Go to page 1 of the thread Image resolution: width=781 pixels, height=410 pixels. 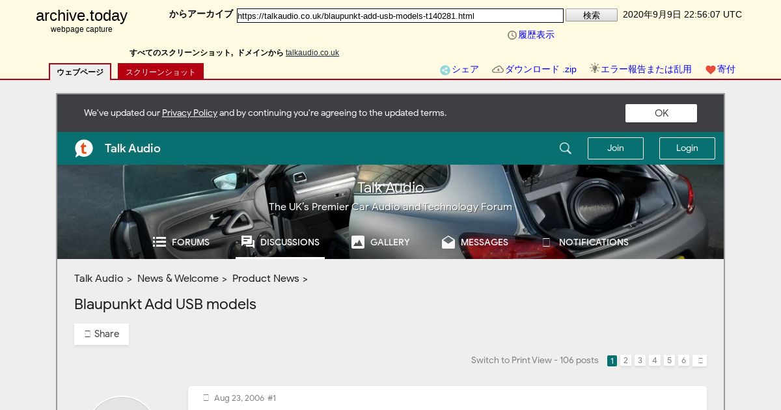pos(612,361)
